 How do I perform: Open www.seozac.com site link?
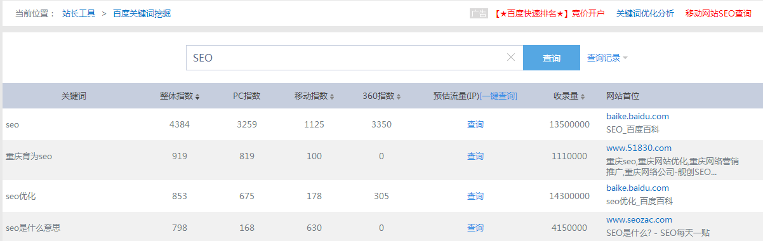[639, 219]
